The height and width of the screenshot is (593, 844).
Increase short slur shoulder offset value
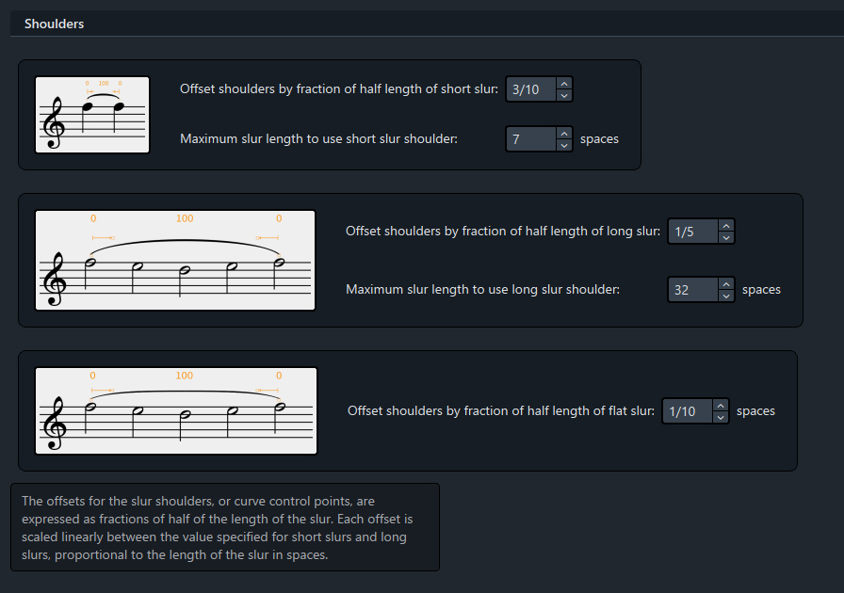tap(564, 84)
